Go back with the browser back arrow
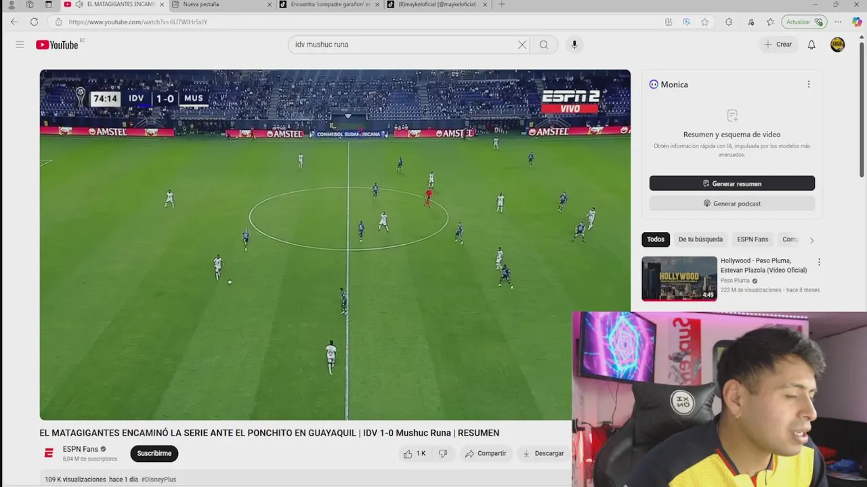This screenshot has width=867, height=487. click(x=14, y=22)
